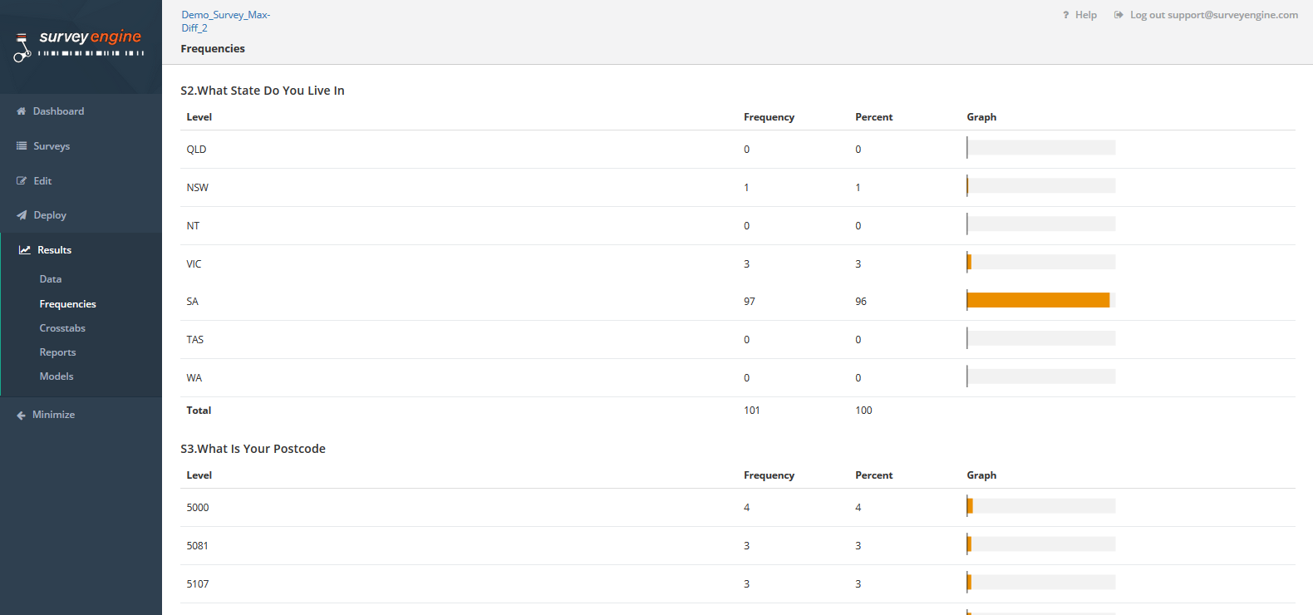This screenshot has width=1313, height=615.
Task: Click the Help question mark icon
Action: point(1065,15)
